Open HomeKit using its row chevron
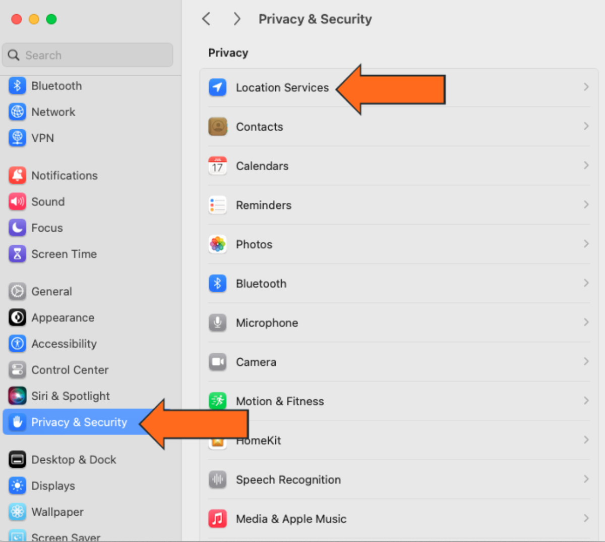 click(586, 440)
